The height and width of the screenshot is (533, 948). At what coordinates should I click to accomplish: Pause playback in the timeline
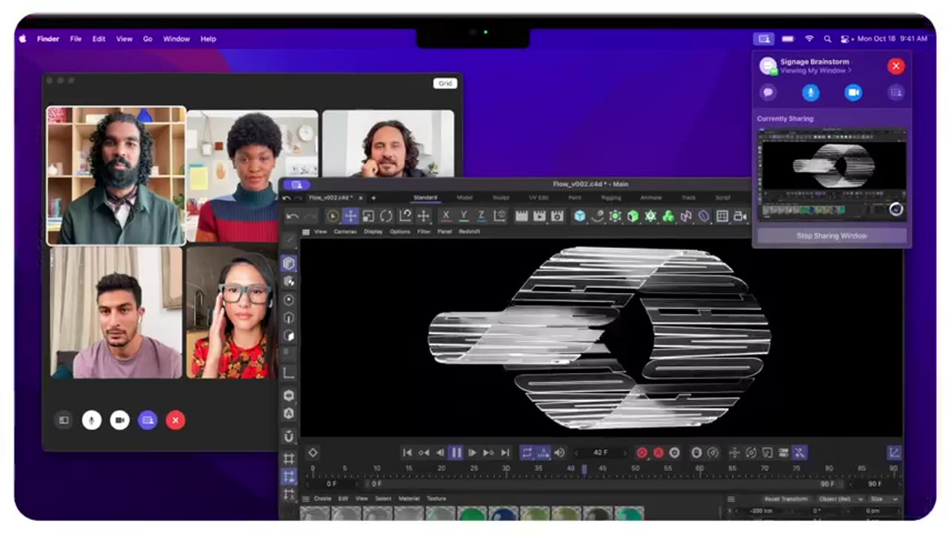point(456,452)
